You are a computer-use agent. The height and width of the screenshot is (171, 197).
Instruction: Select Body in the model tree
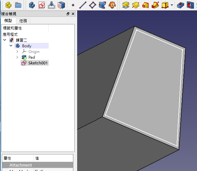[x=27, y=46]
